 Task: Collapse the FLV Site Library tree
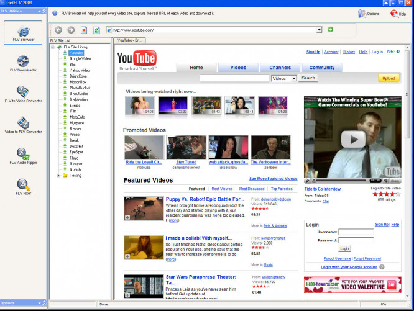pos(53,47)
